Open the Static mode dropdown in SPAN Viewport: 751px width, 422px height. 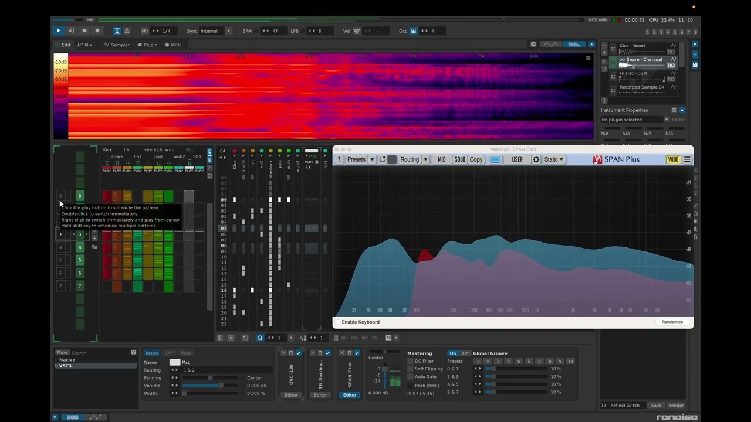(553, 159)
